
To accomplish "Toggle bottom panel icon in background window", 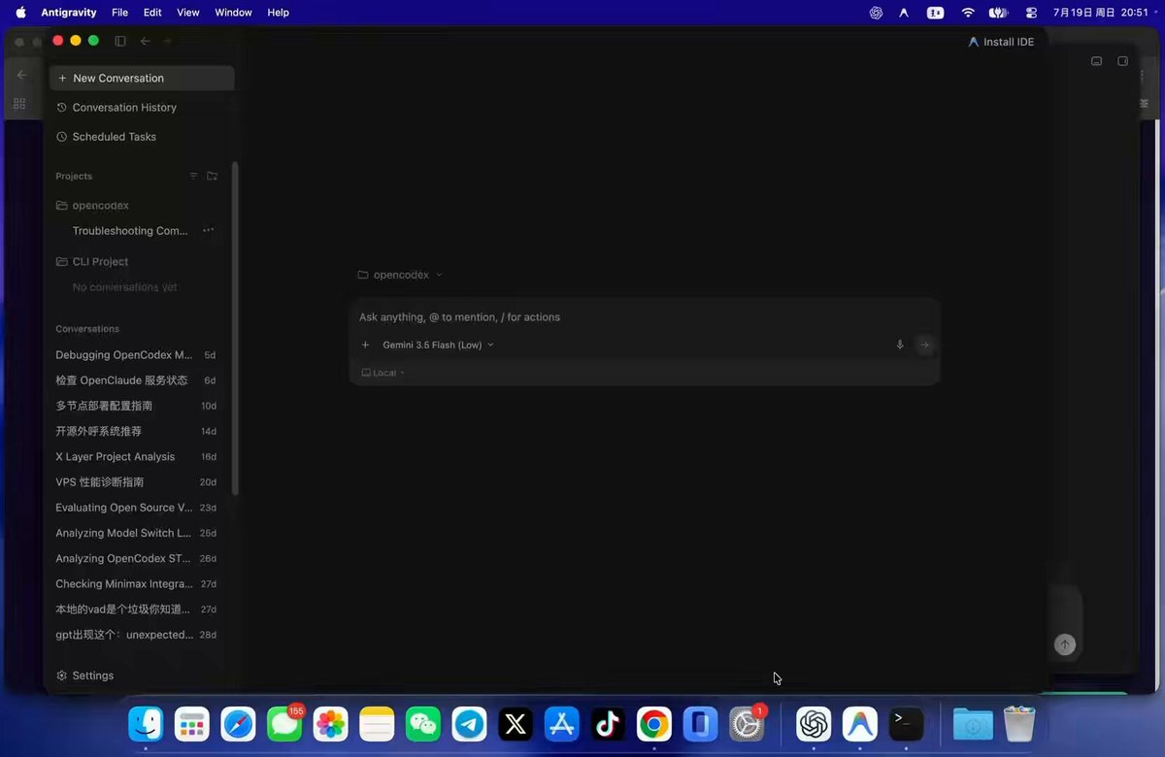I will coord(1096,61).
